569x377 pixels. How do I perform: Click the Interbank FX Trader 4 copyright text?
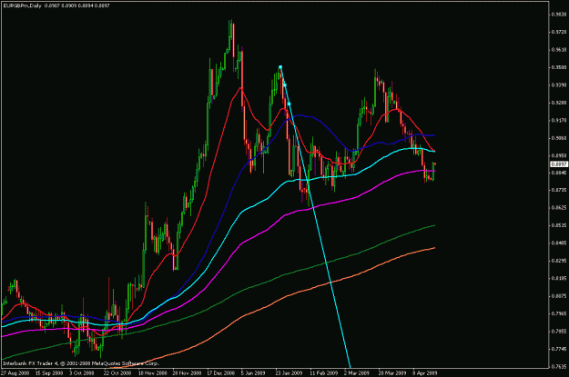(81, 363)
